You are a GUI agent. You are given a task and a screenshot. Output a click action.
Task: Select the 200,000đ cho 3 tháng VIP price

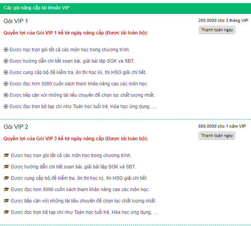point(223,21)
